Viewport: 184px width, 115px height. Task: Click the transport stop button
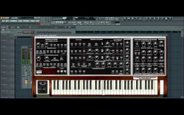click(x=62, y=22)
